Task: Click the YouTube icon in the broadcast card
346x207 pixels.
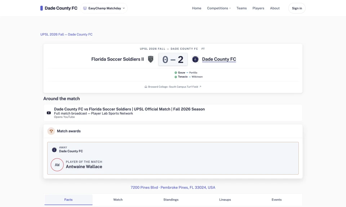Action: [x=49, y=113]
